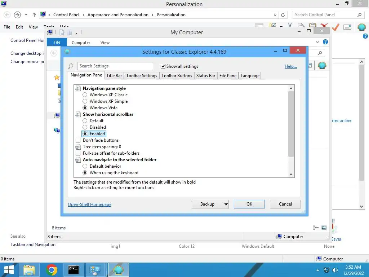Open recent locations dropdown beside forward arrow
Viewport: 369px width, 277px height.
(x=26, y=15)
